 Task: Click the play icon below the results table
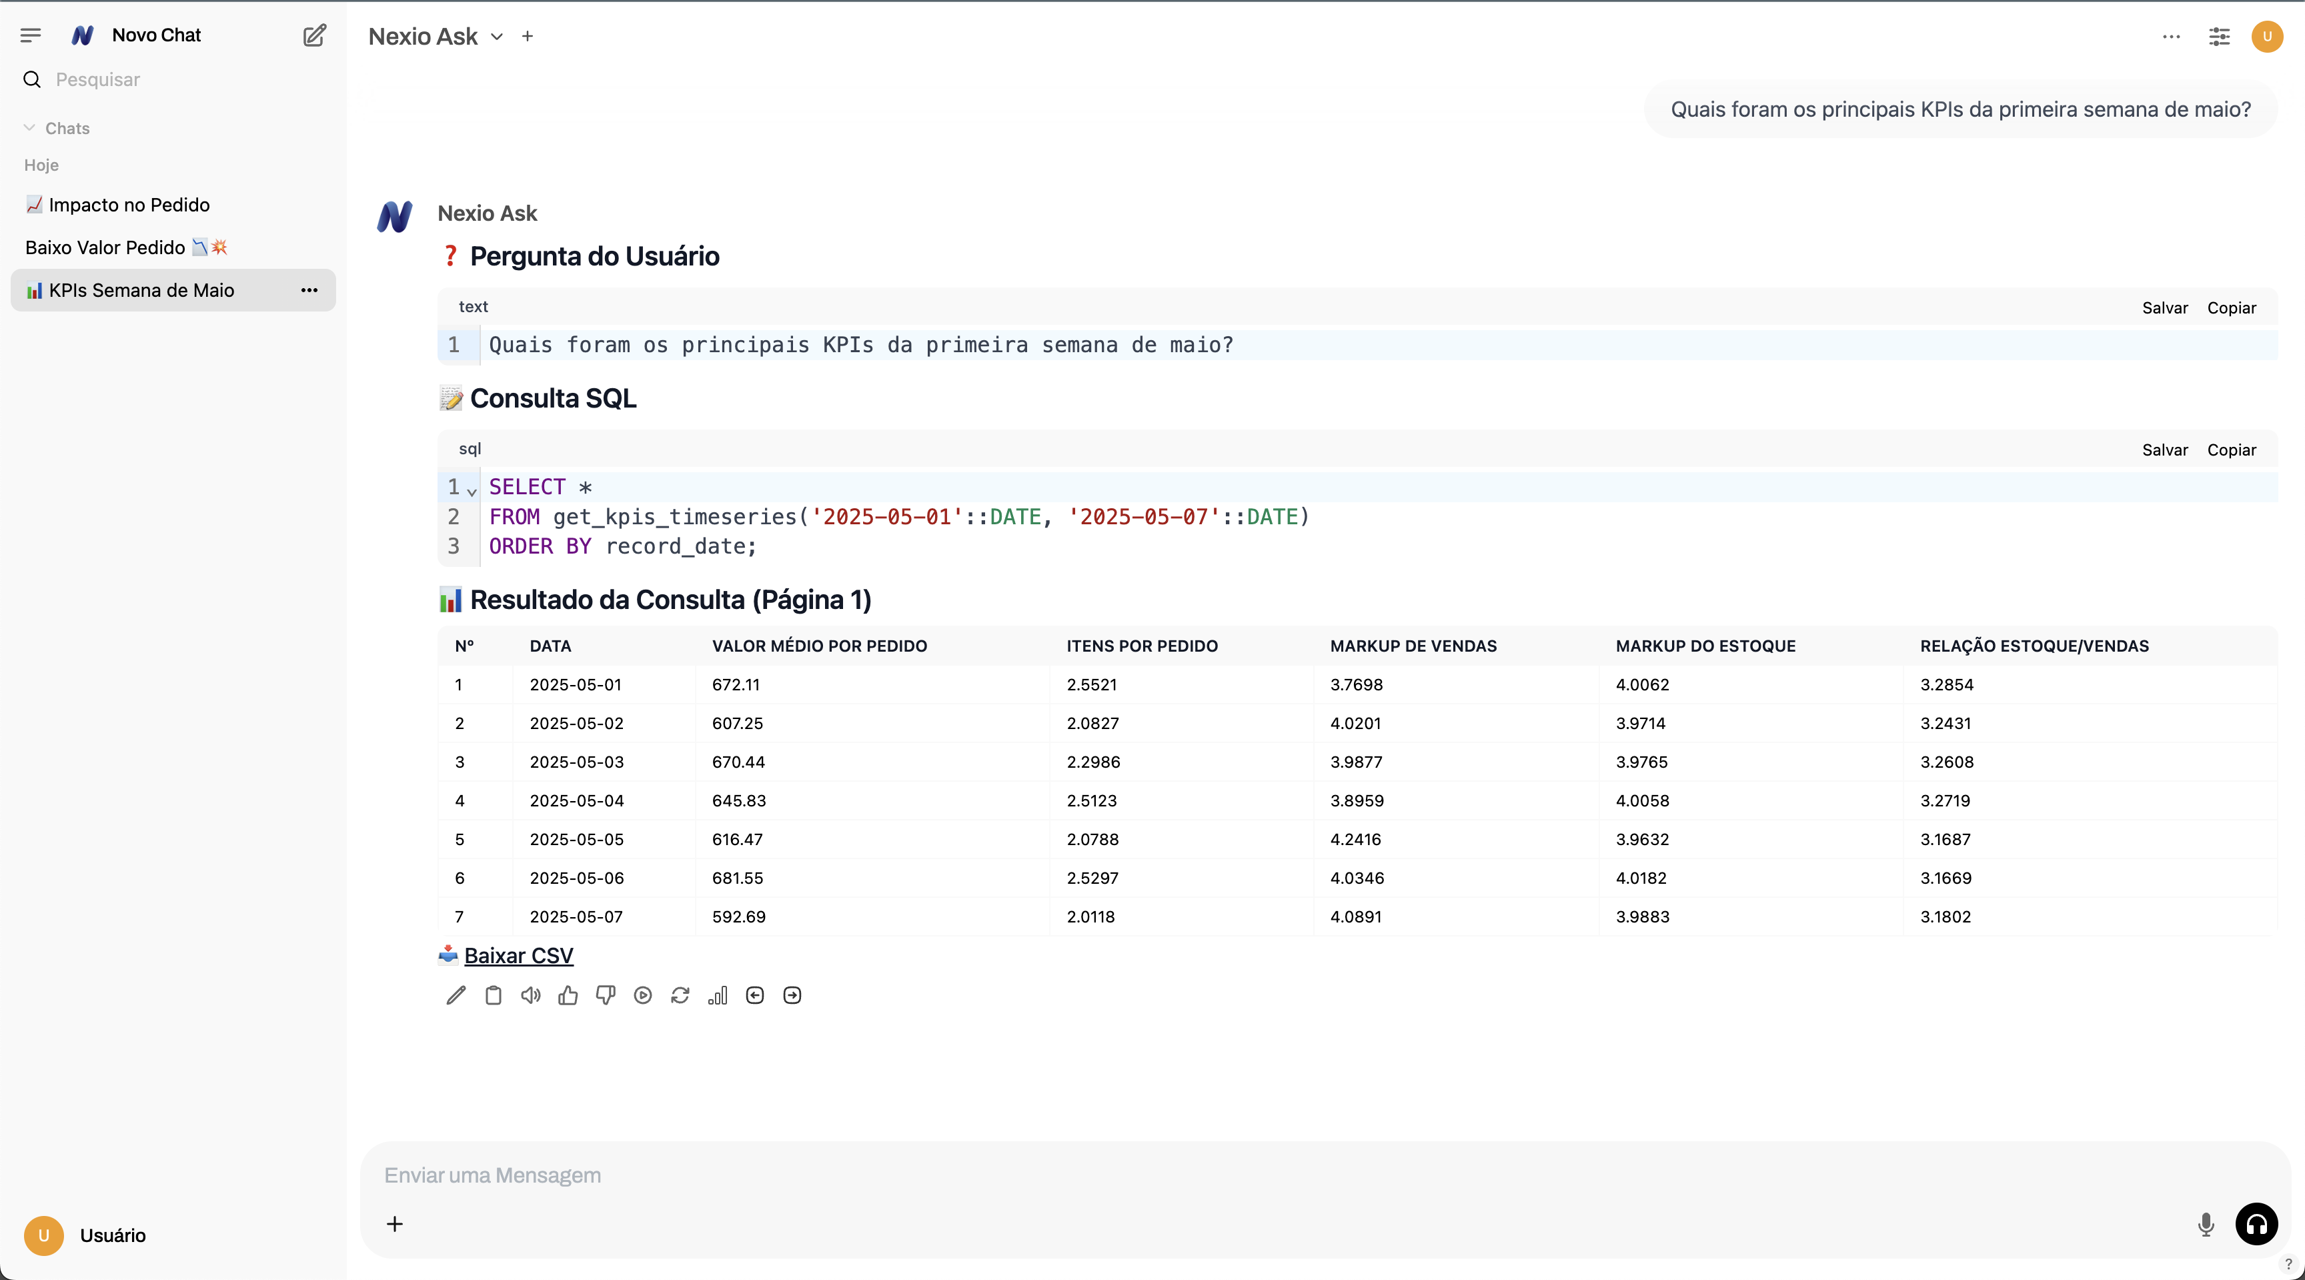[x=642, y=995]
